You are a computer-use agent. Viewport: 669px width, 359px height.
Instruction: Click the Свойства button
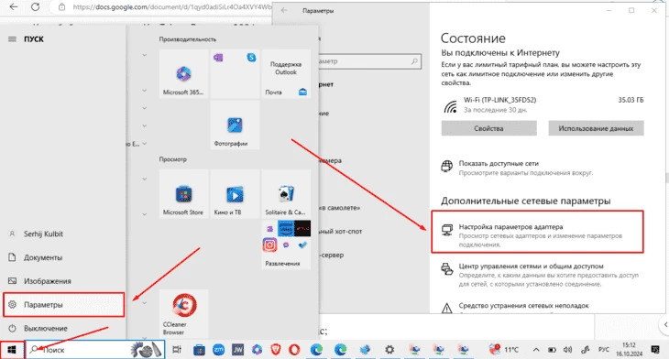click(x=489, y=128)
